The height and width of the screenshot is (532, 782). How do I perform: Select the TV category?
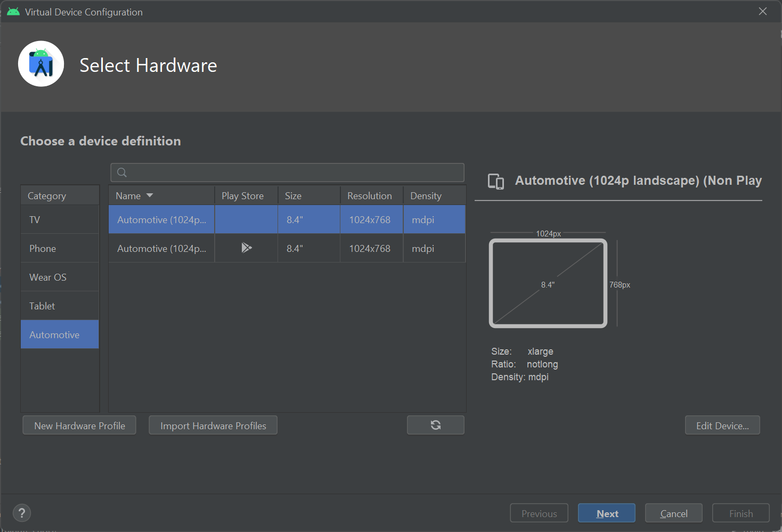pyautogui.click(x=60, y=219)
